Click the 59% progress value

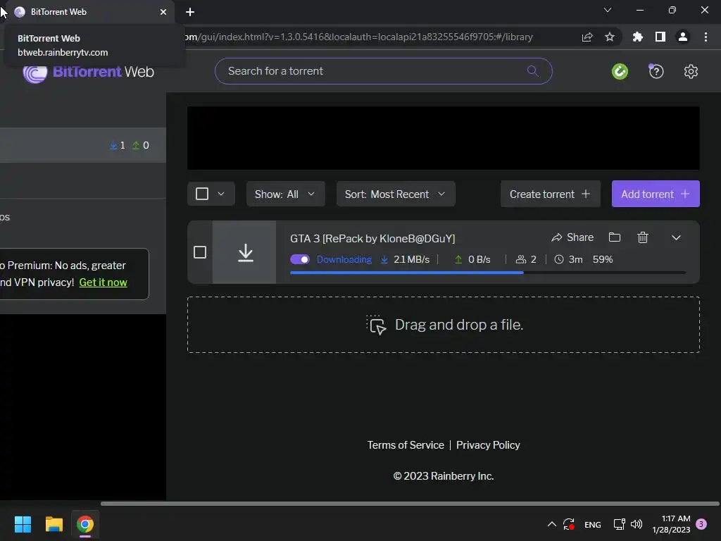pyautogui.click(x=603, y=259)
